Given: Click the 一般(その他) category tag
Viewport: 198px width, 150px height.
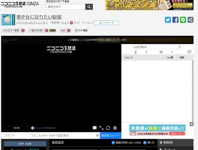Looking at the screenshot, I should point(36,30).
